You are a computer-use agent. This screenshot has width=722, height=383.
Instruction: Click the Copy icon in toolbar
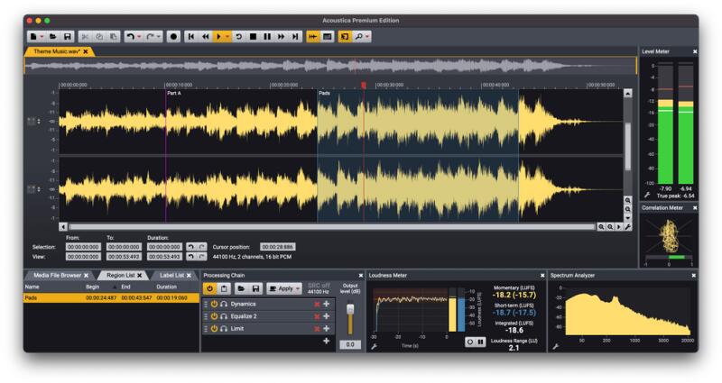99,36
